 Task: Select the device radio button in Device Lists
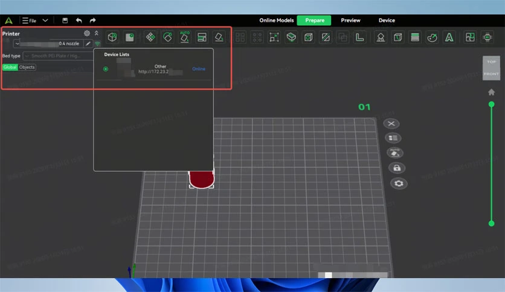(106, 69)
